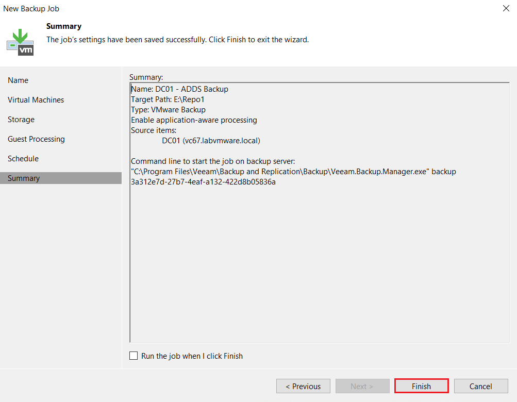Click the job GUID '3a312e7d-27b7-4eaf-a132-422d8b05836a'

point(203,182)
